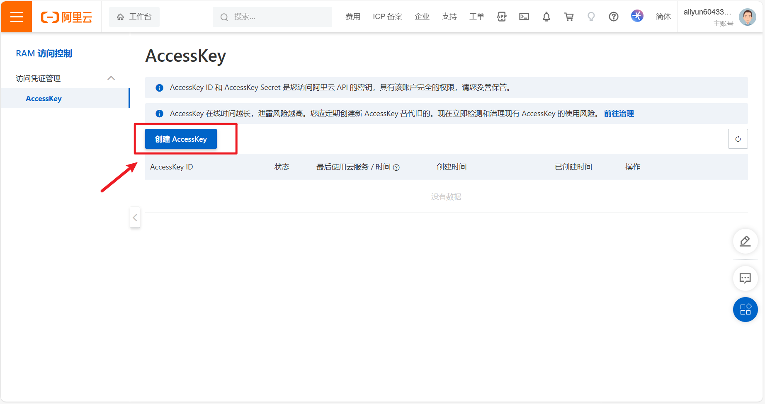Open the shopping cart
The image size is (765, 404).
point(569,17)
